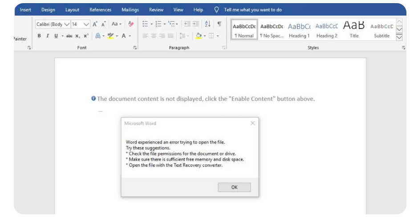
Task: Apply numbered list
Action: coord(158,24)
